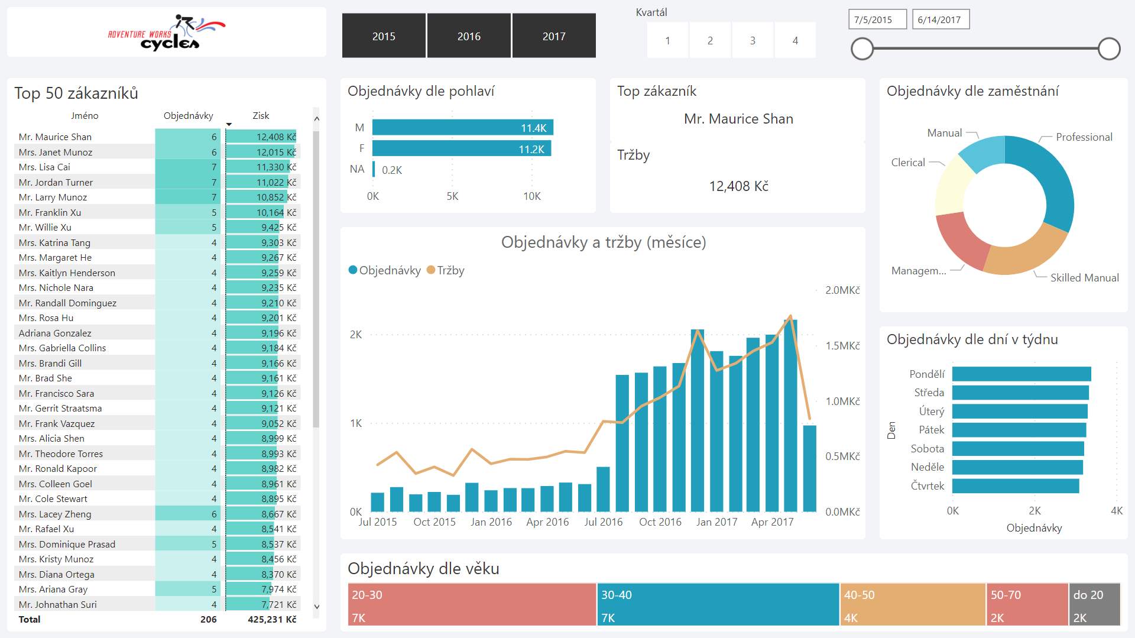
Task: Choose quarter 1 in Kvartál slicer
Action: tap(667, 41)
